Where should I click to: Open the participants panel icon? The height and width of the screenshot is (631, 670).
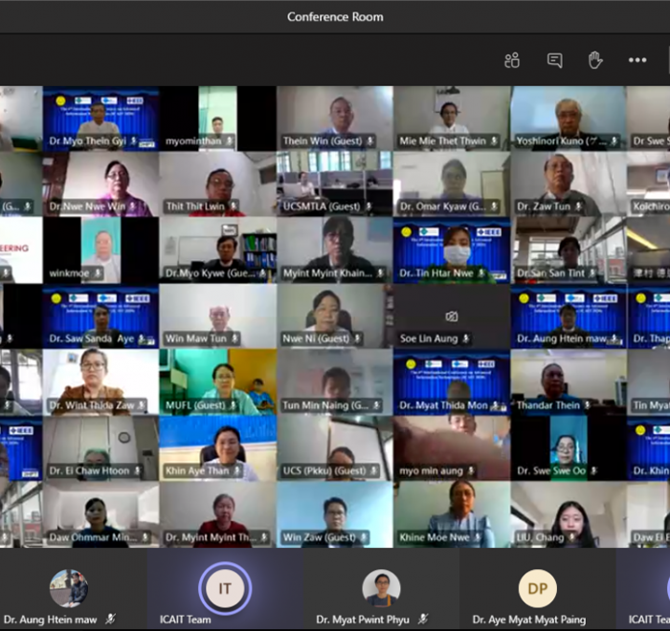coord(512,60)
